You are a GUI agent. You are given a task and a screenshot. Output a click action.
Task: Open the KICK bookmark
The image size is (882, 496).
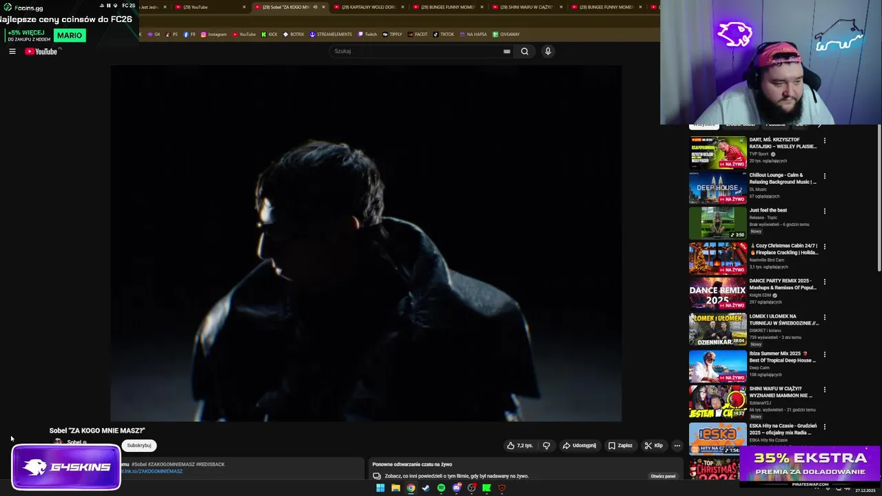coord(269,34)
